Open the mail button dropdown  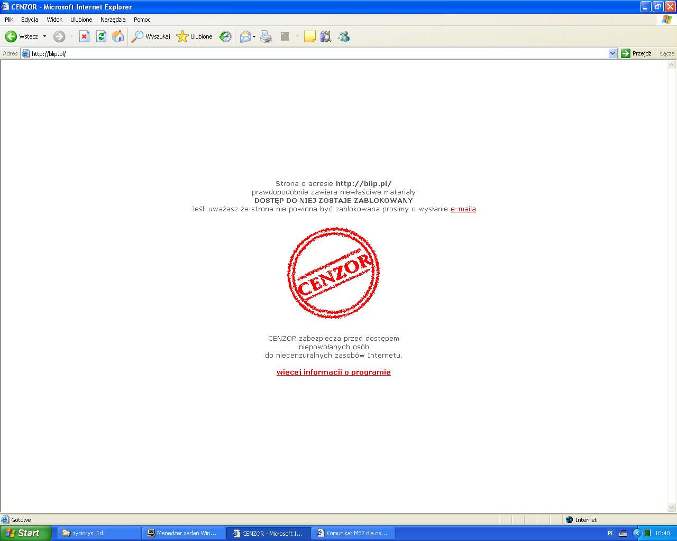coord(254,36)
